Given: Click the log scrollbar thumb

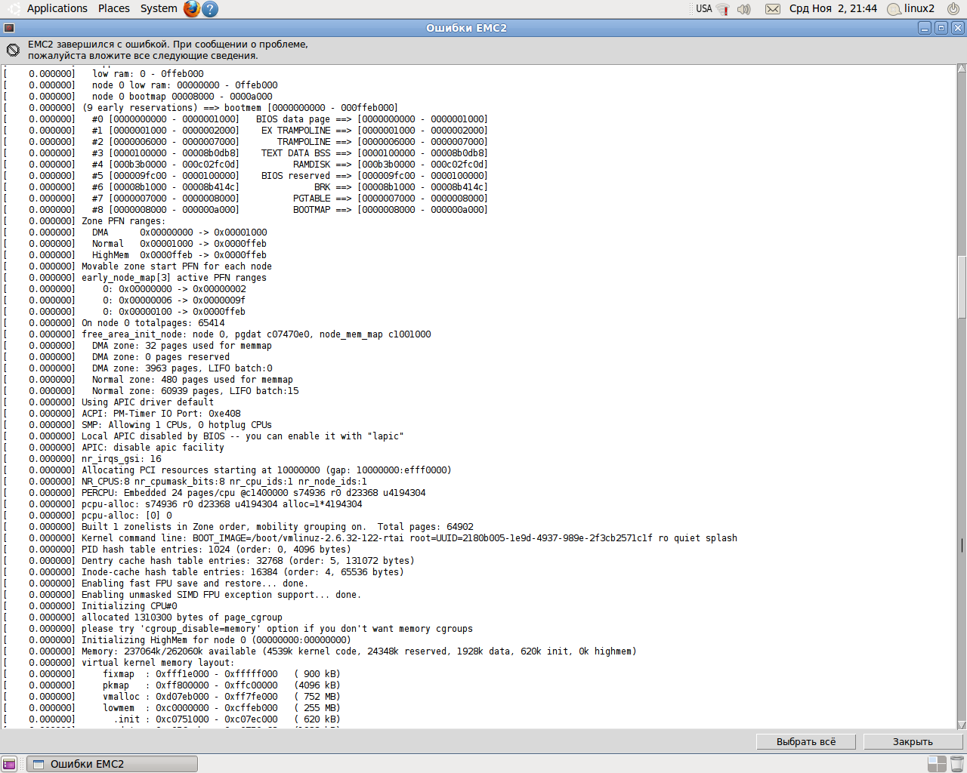Looking at the screenshot, I should click(x=962, y=288).
